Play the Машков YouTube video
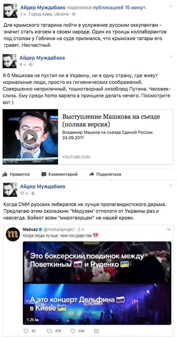 pos(30,137)
